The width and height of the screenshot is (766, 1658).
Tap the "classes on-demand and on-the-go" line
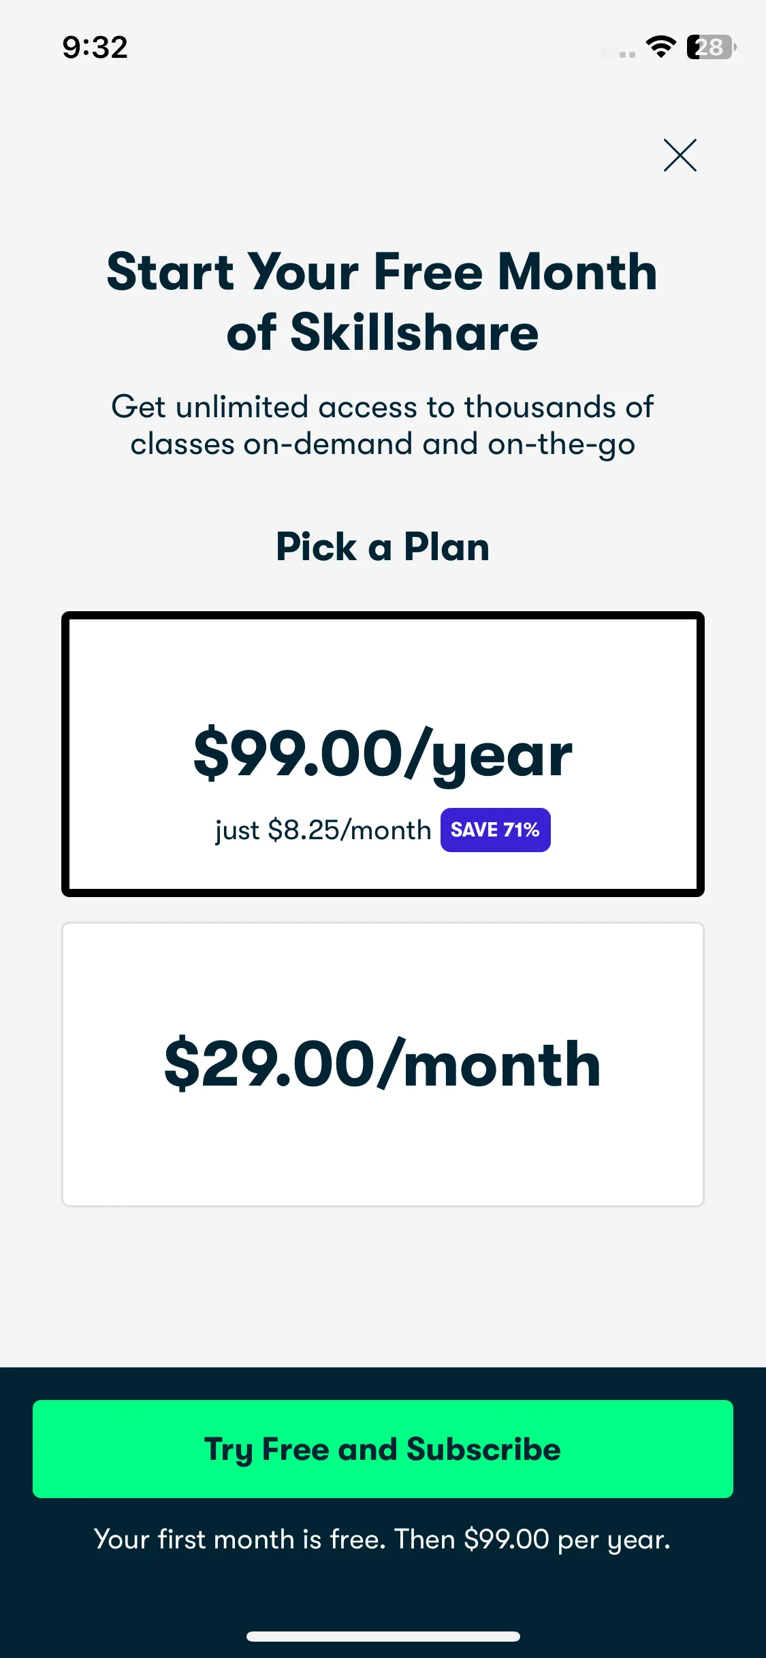tap(383, 444)
